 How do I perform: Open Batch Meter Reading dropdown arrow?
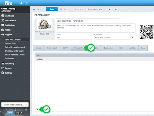pyautogui.click(x=27, y=105)
